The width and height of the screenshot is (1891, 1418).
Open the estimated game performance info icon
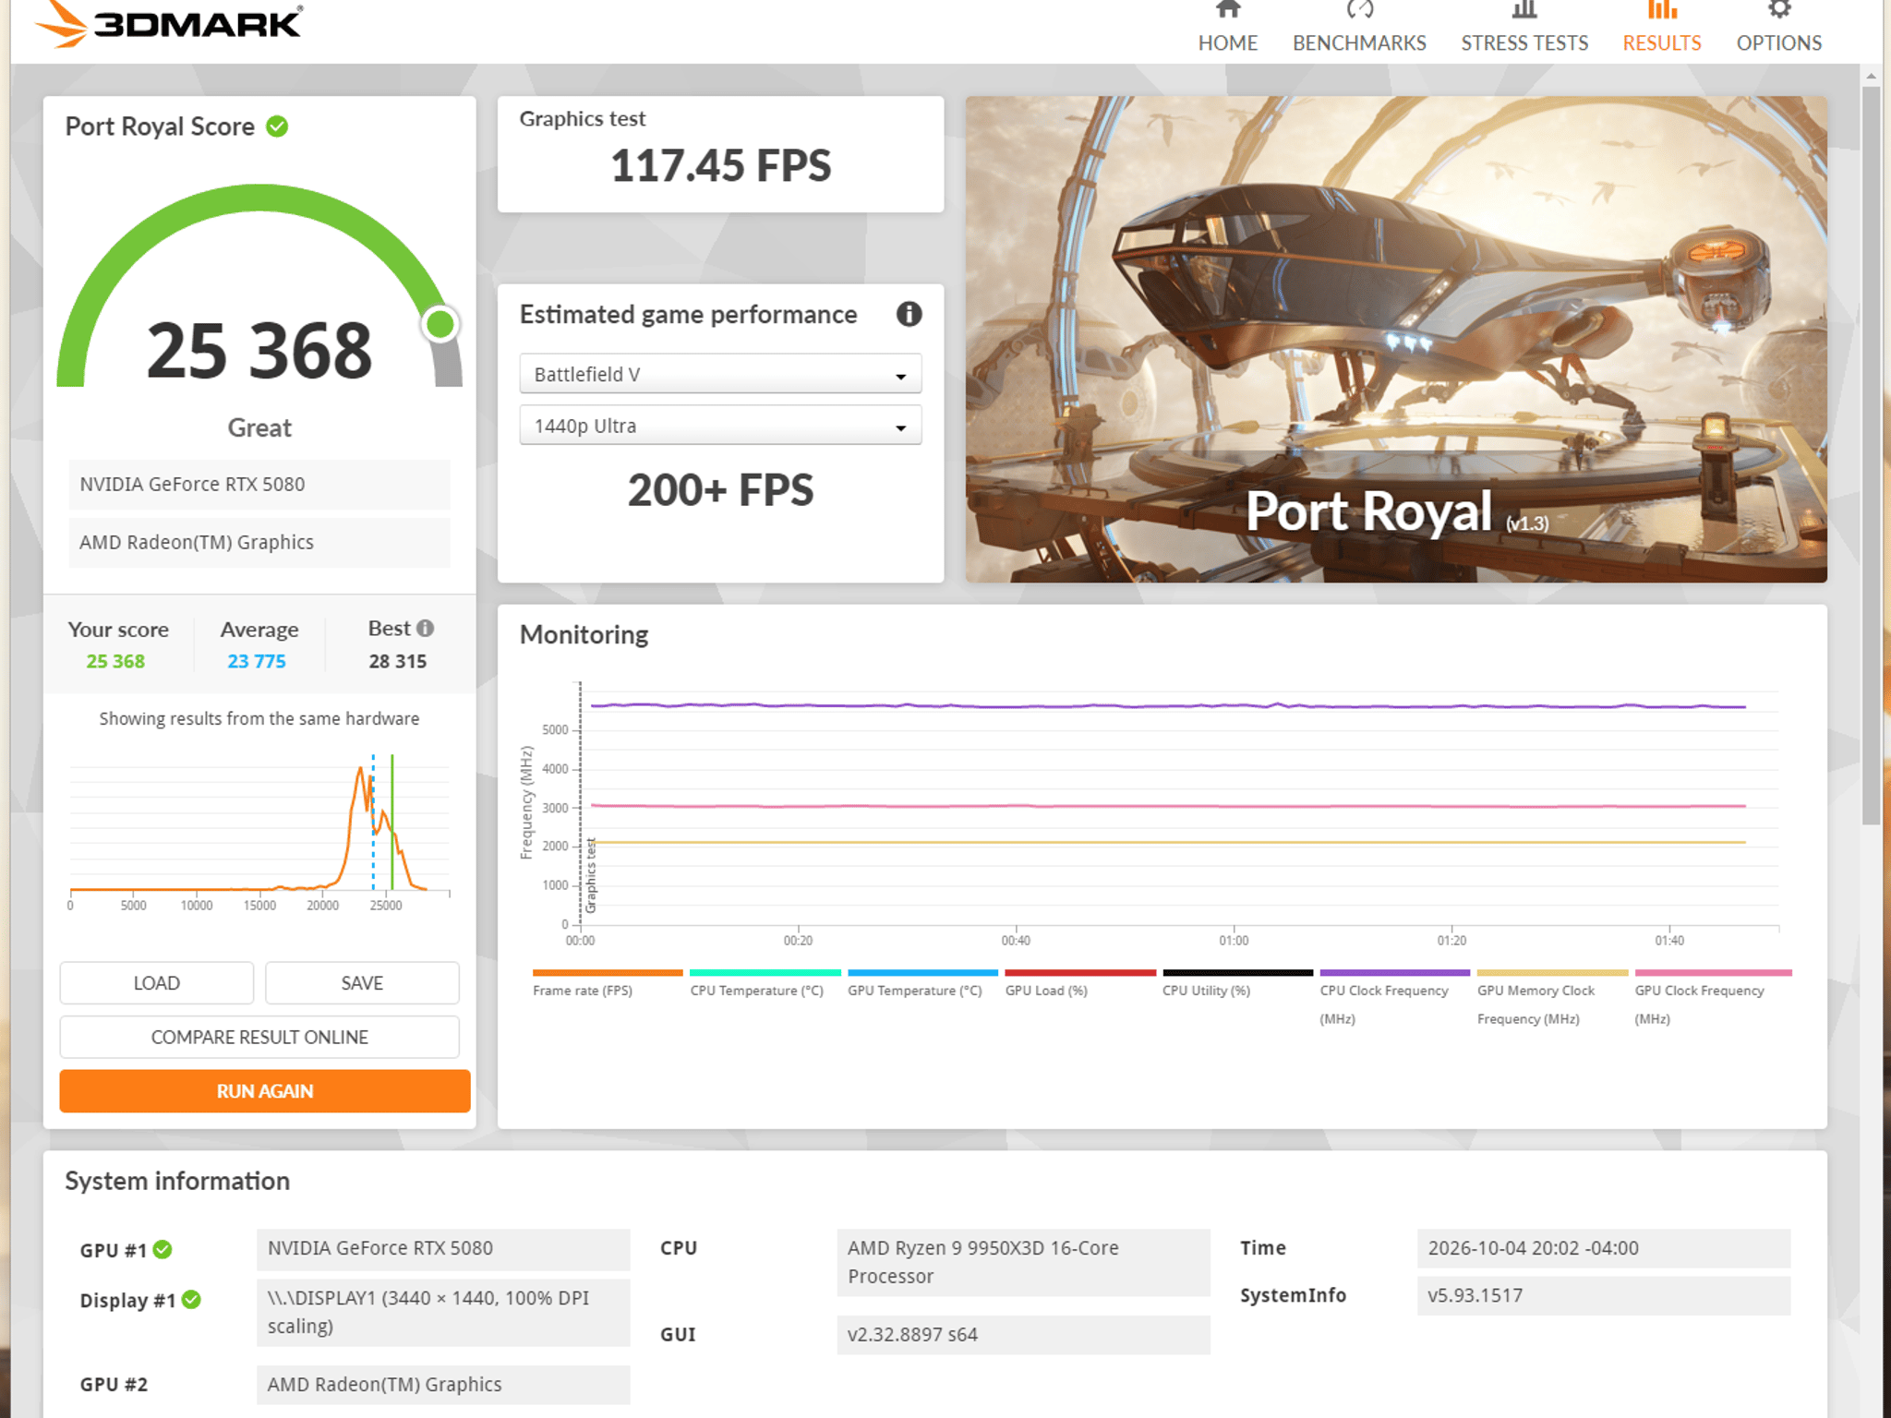909,314
